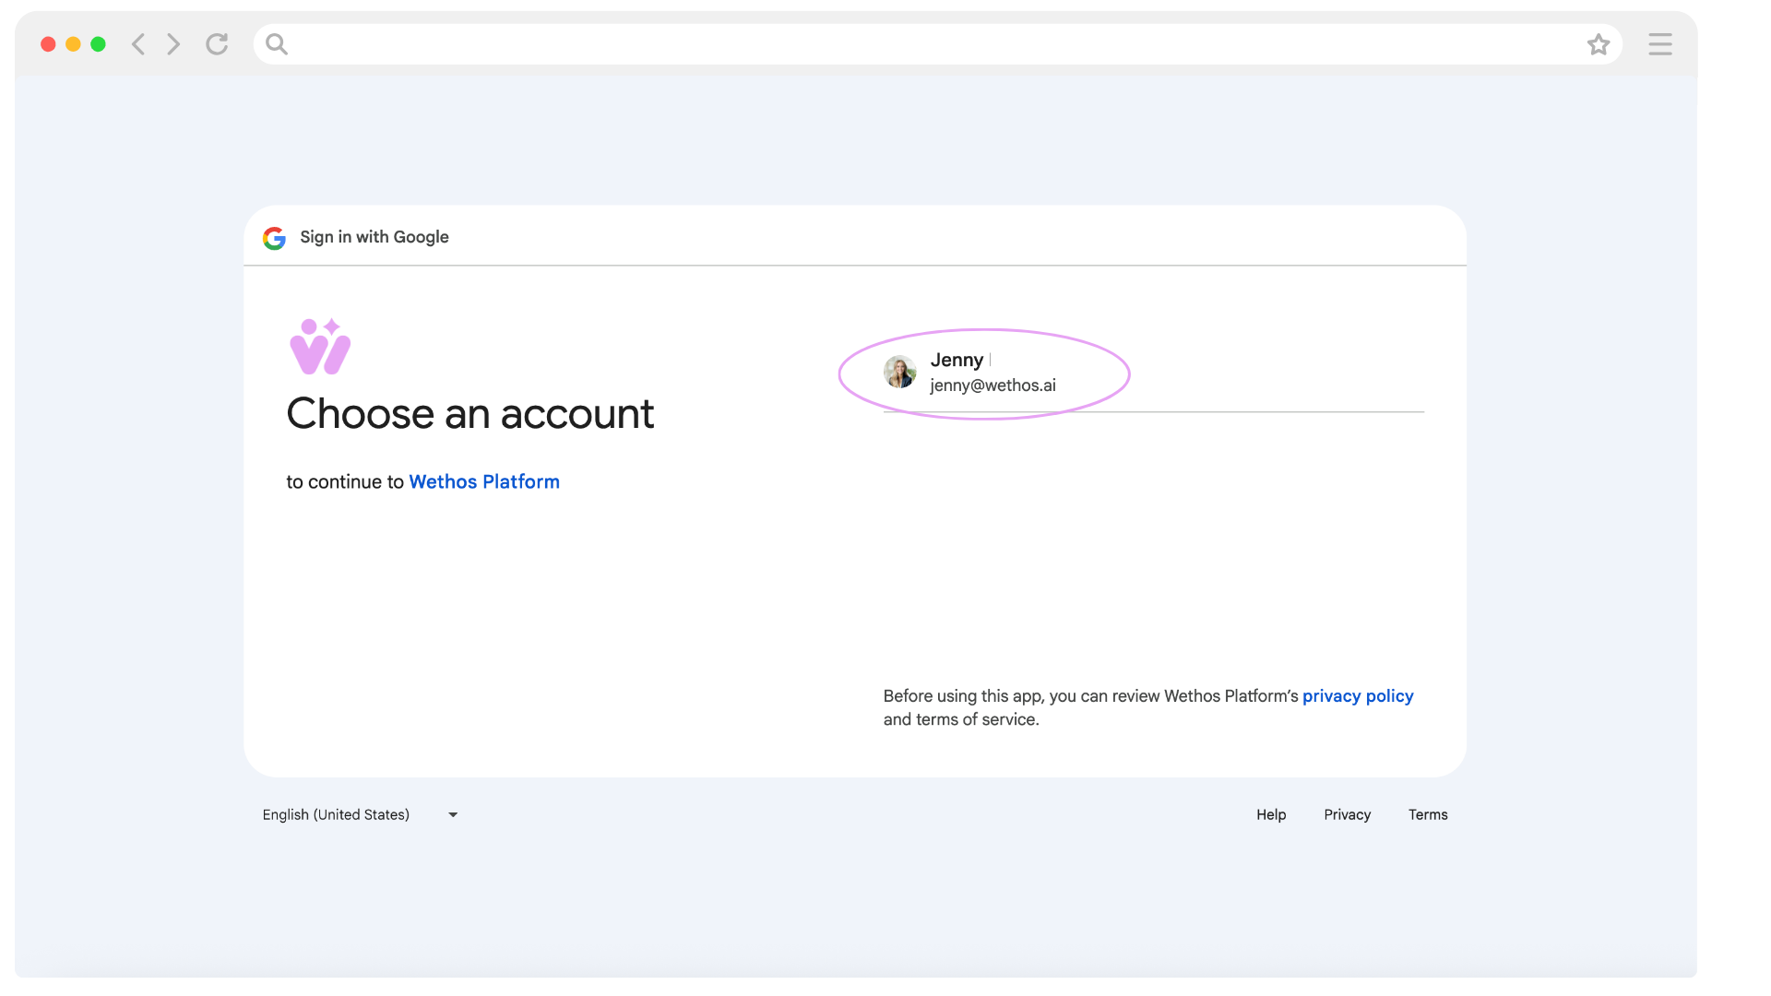This screenshot has width=1771, height=996.
Task: Click Jenny's profile avatar
Action: pos(899,372)
